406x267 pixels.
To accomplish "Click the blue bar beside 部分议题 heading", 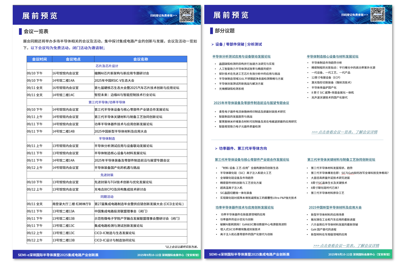I will click(212, 31).
